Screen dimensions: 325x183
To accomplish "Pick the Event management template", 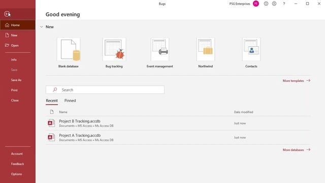I will pyautogui.click(x=160, y=49).
